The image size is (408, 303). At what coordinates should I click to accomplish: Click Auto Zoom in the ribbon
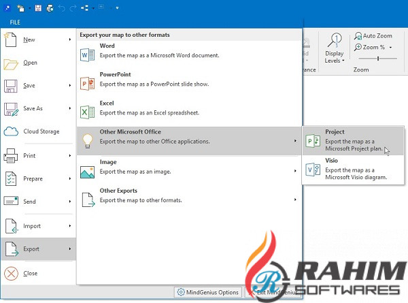(373, 36)
